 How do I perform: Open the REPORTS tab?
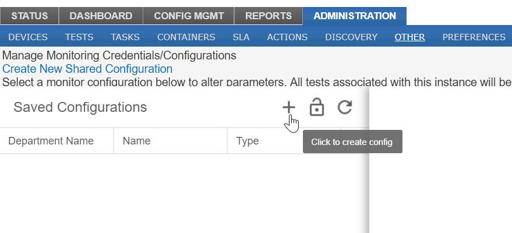(269, 16)
